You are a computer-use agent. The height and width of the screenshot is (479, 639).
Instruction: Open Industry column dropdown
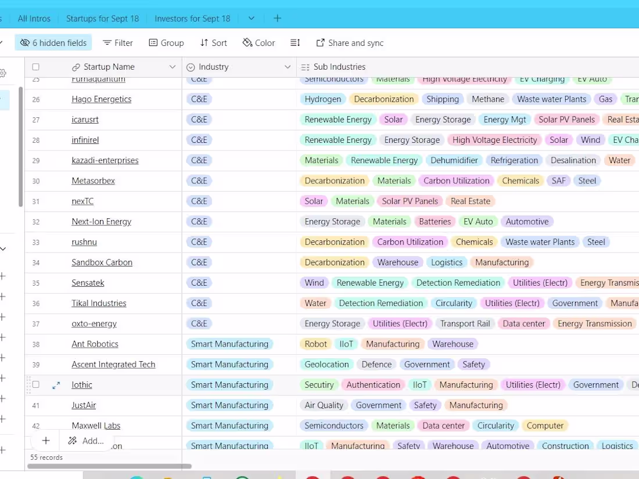point(288,67)
